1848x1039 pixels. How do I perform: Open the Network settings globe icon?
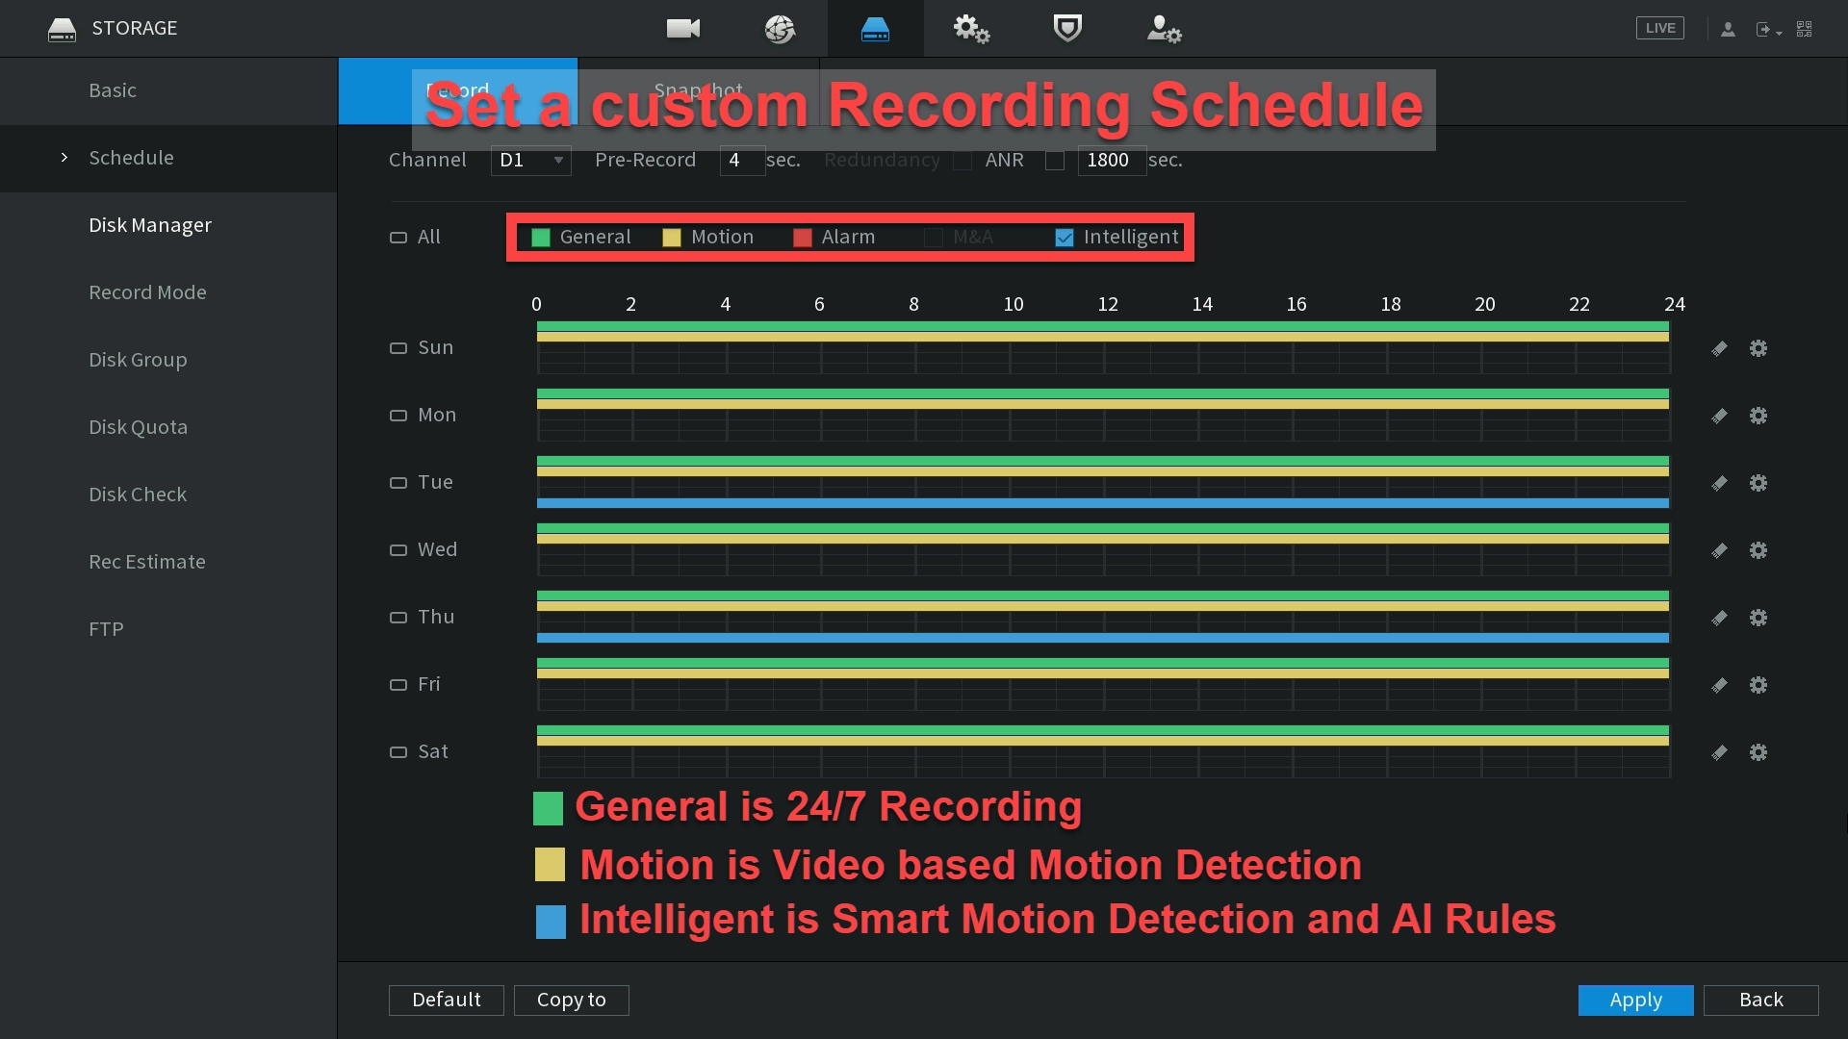(780, 28)
